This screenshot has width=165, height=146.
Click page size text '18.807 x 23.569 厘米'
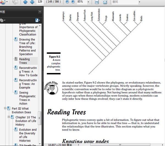click(60, 145)
